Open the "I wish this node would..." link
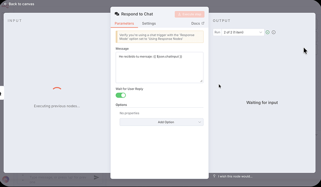Image resolution: width=321 pixels, height=187 pixels. pyautogui.click(x=235, y=176)
